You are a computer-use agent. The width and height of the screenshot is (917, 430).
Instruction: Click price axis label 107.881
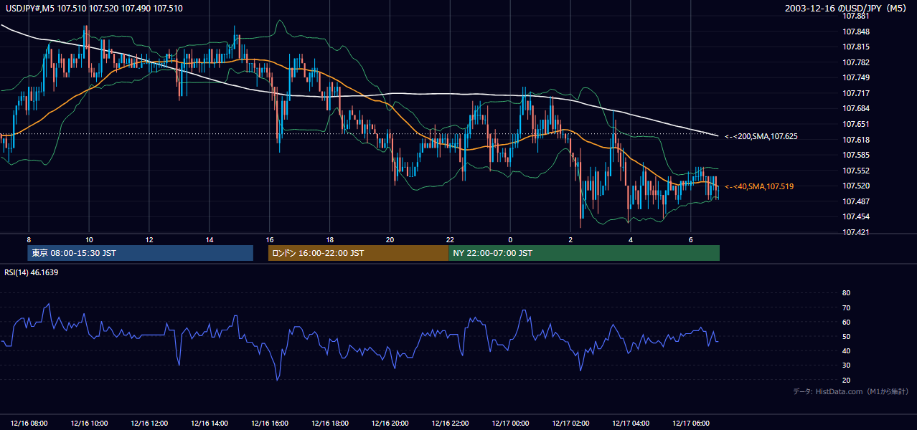pos(856,16)
